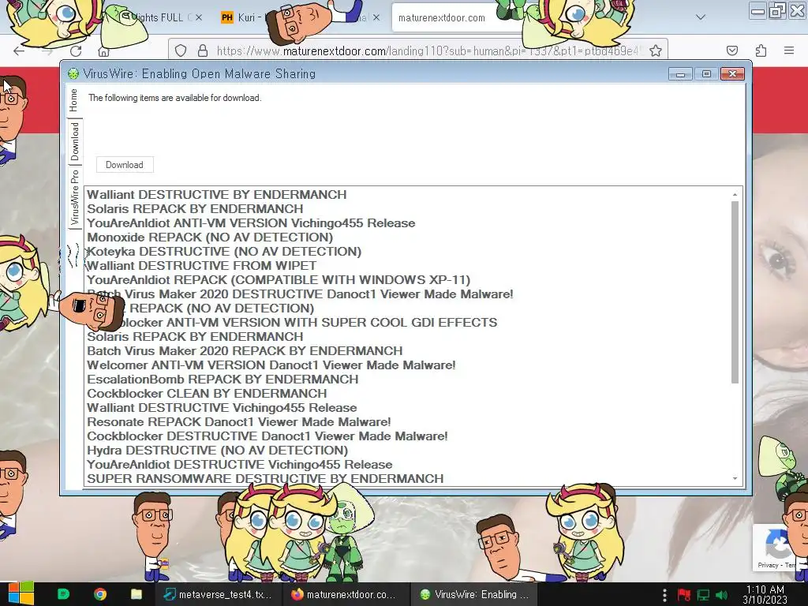This screenshot has width=808, height=606.
Task: Select 'Walliant DESTRUCTIVE FROM WIPET'
Action: point(201,266)
